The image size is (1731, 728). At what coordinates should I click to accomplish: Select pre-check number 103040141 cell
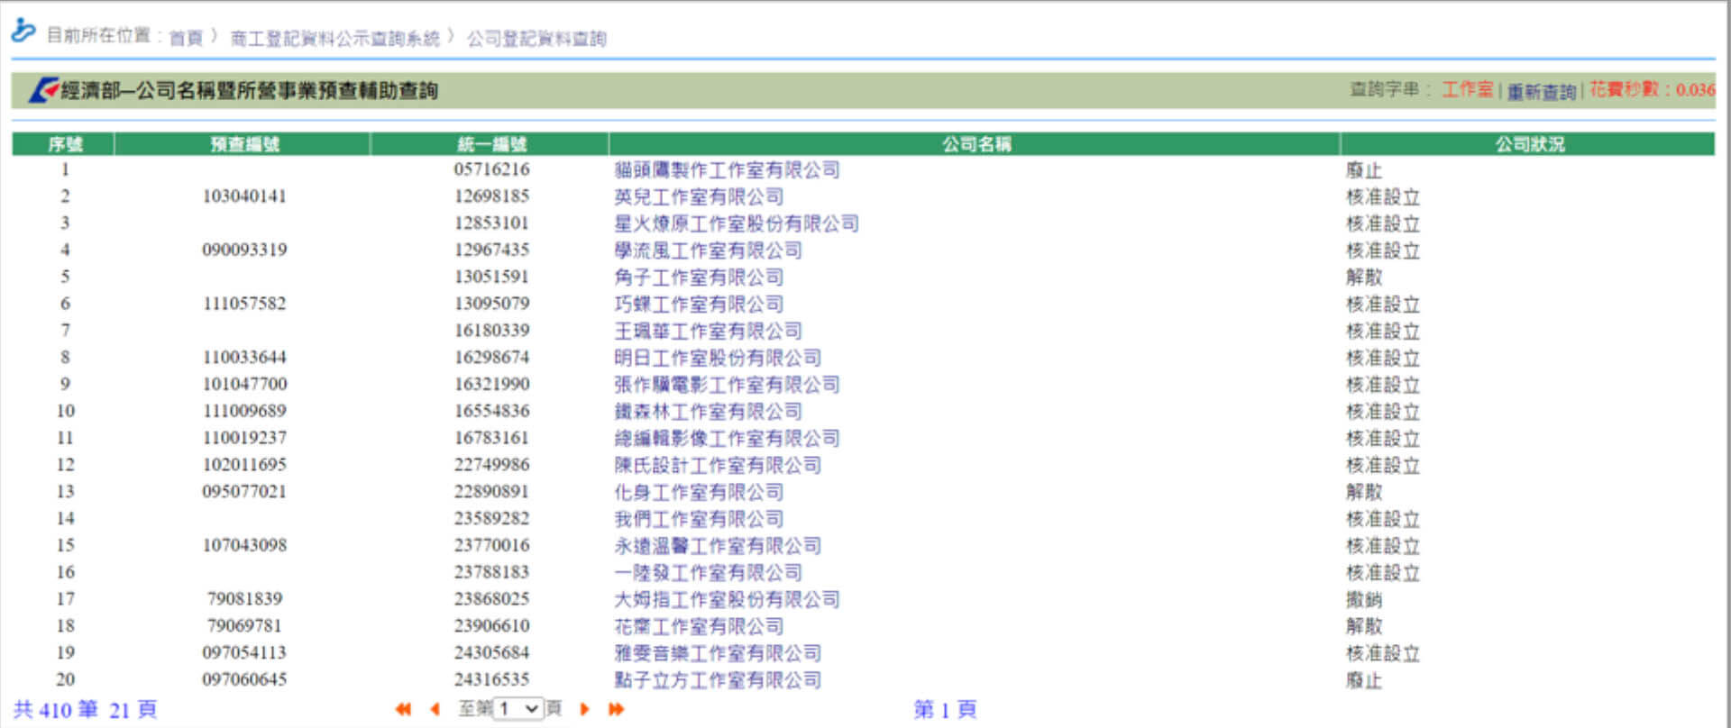[244, 196]
